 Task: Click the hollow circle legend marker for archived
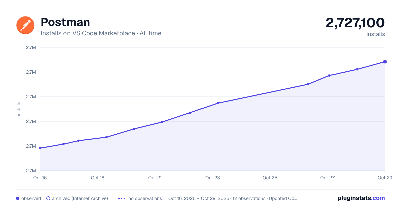(x=48, y=198)
